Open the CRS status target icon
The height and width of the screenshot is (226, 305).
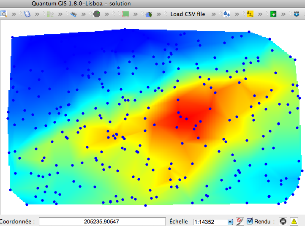[283, 221]
